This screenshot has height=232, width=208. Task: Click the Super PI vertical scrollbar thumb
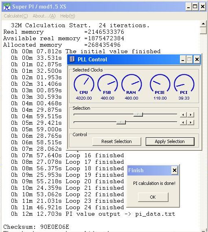tap(203, 30)
